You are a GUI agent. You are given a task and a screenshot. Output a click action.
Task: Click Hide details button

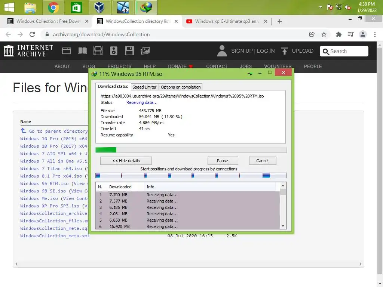point(126,161)
